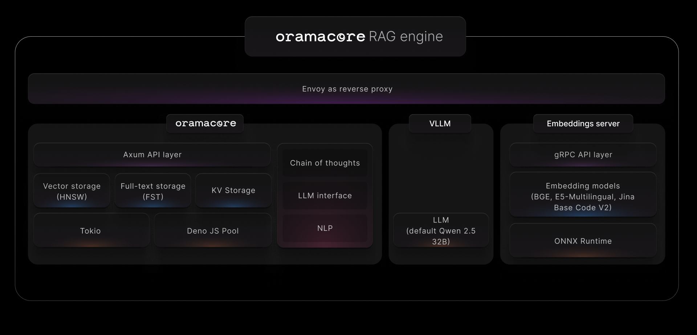Image resolution: width=697 pixels, height=335 pixels.
Task: Click the gRPC API layer block
Action: click(x=583, y=155)
